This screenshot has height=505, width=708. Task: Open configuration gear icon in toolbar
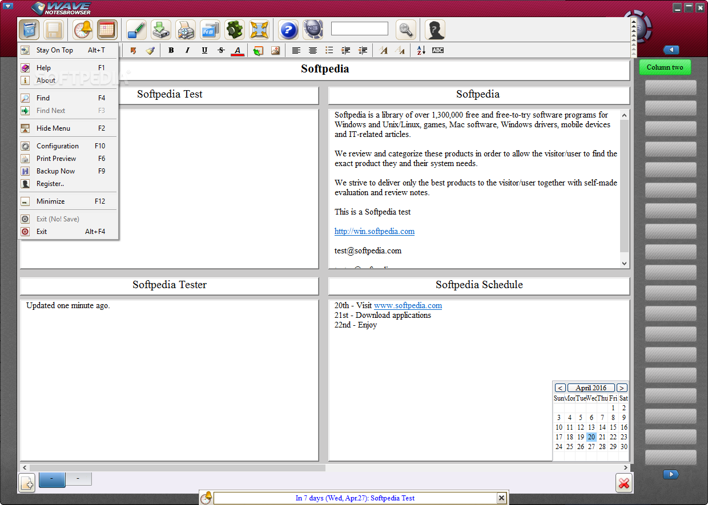234,29
